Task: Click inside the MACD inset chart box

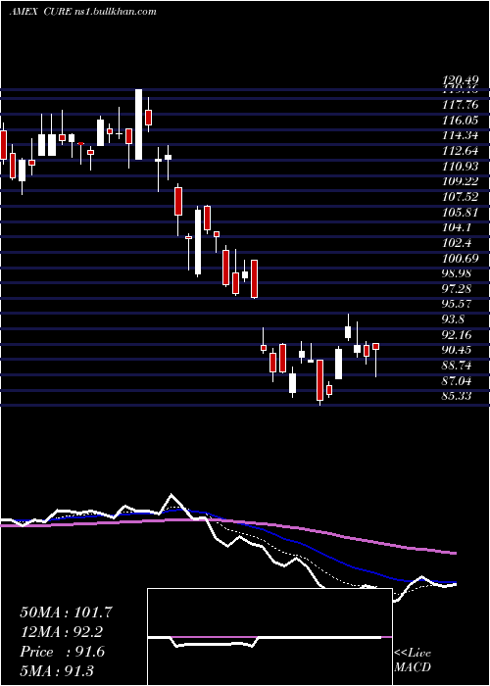Action: 269,637
